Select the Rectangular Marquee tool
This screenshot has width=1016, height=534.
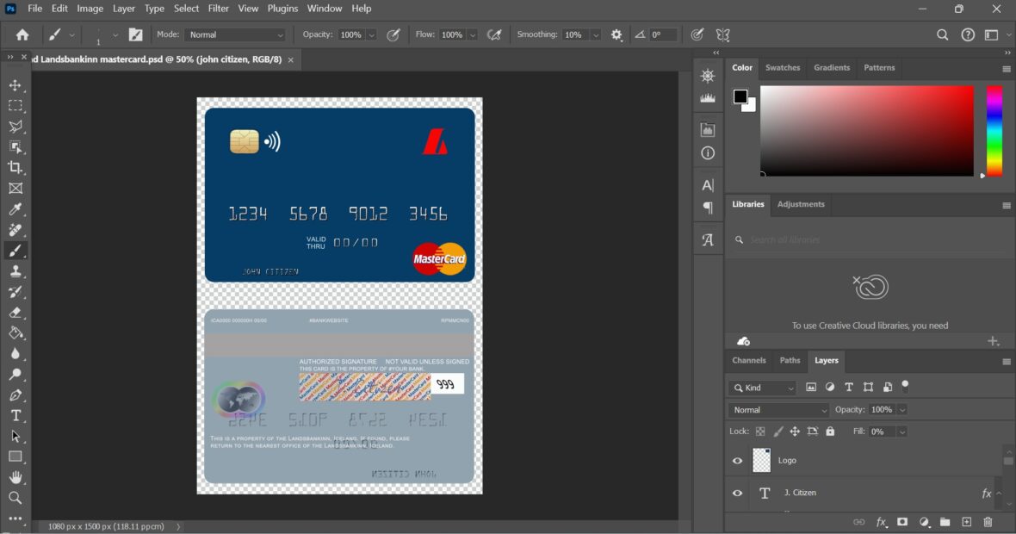pos(15,106)
